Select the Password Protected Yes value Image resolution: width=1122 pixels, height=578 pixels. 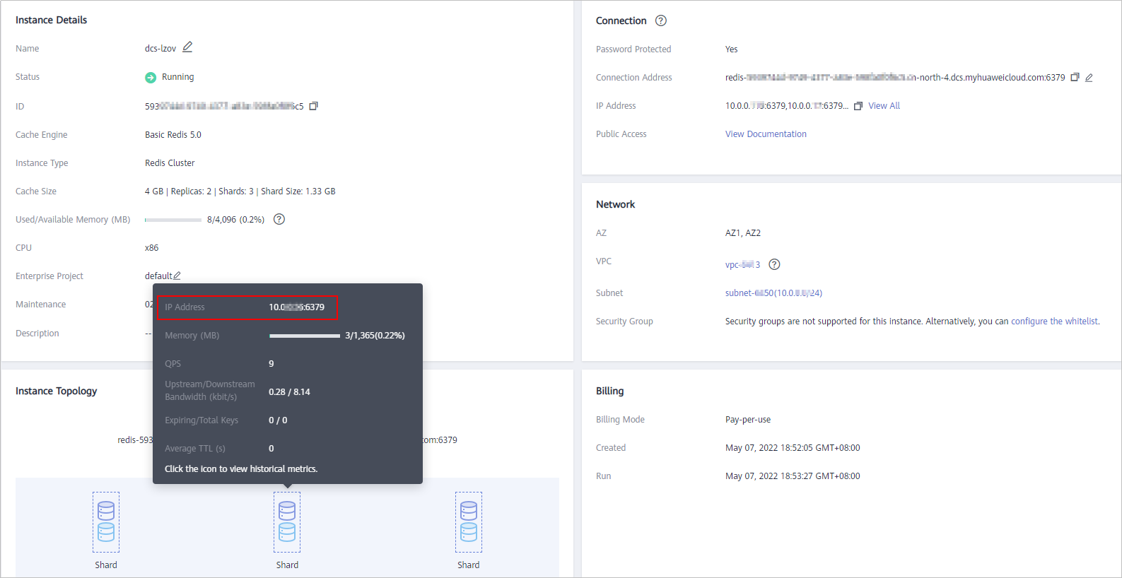tap(731, 49)
